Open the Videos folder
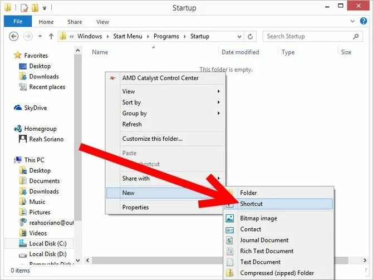The image size is (373, 280). 33,233
